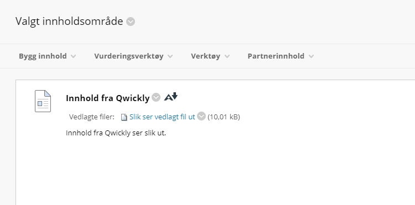The image size is (415, 205).
Task: Click the small file icon before attachment link
Action: [x=124, y=117]
